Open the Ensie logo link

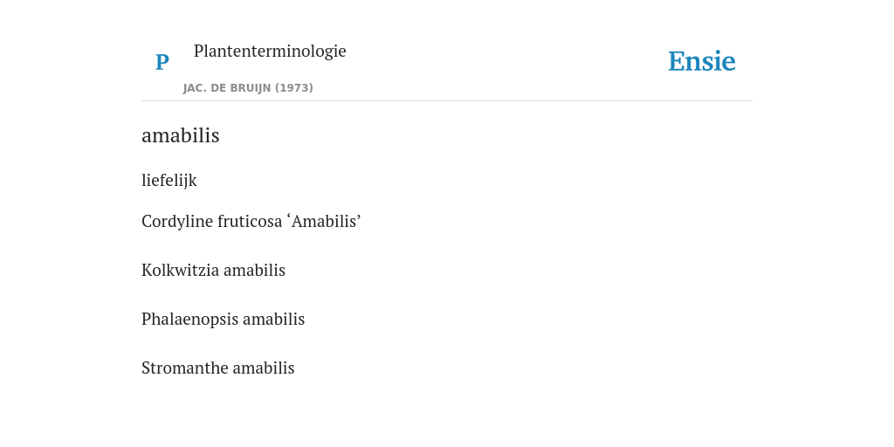(x=701, y=61)
